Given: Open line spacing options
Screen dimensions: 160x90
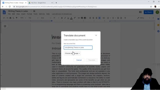Looking at the screenshot, I should [x=104, y=18].
